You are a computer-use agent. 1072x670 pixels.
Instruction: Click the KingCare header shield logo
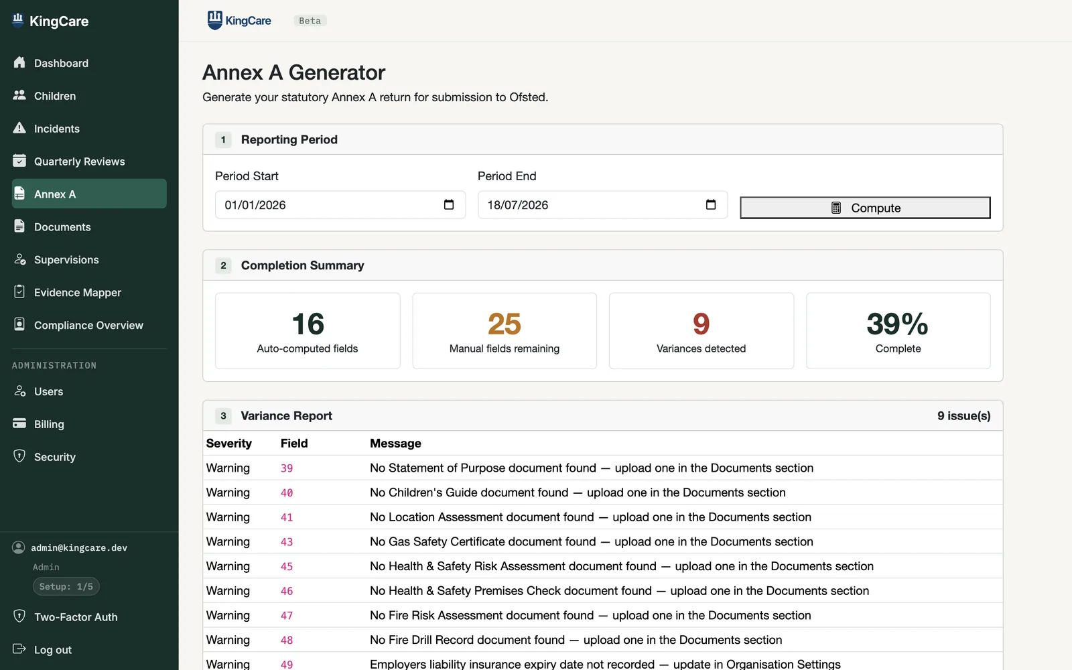coord(214,20)
